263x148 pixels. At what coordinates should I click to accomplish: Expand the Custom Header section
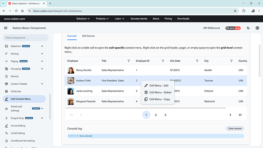click(42, 84)
